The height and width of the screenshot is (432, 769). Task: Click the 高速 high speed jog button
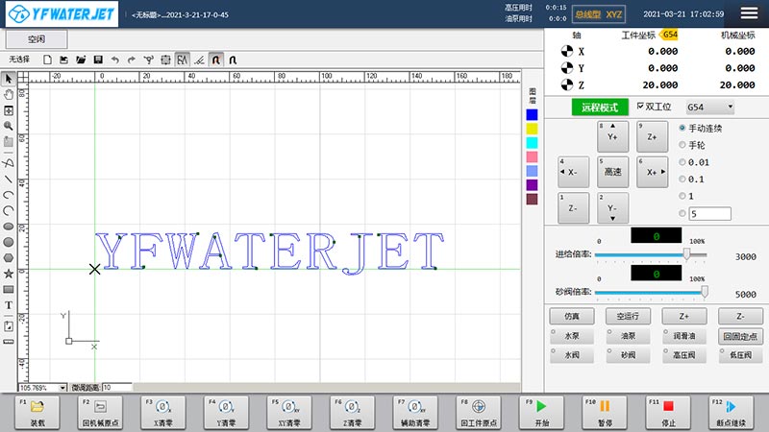[612, 172]
